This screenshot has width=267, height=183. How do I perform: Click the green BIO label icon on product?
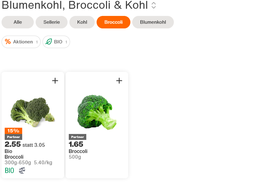click(x=9, y=171)
